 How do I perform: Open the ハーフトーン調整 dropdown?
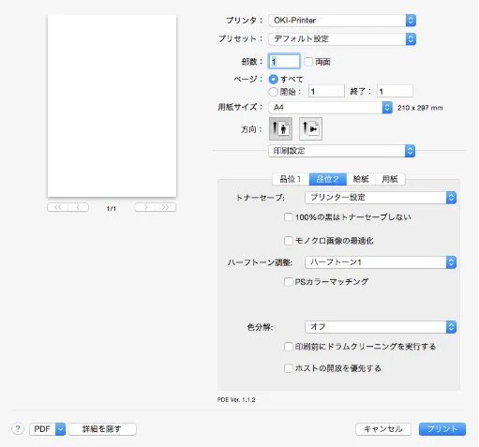[381, 262]
